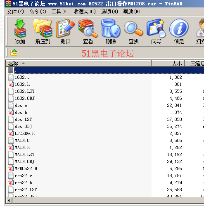204x206 pixels.
Task: Click the des.c file icon
Action: (x=11, y=105)
